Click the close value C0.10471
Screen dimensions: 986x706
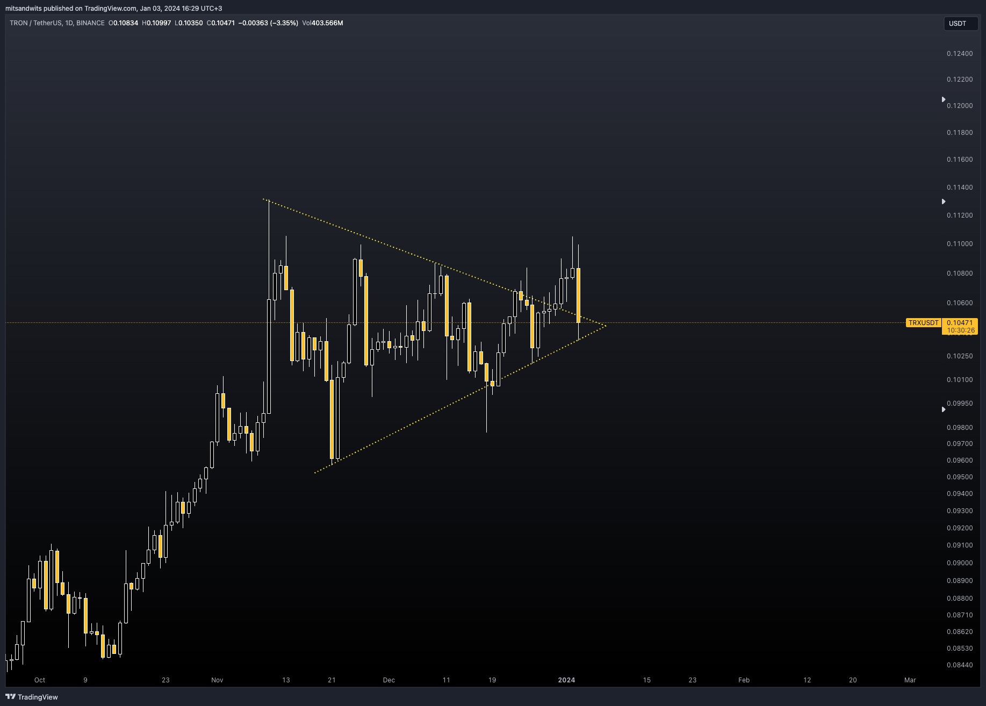221,23
